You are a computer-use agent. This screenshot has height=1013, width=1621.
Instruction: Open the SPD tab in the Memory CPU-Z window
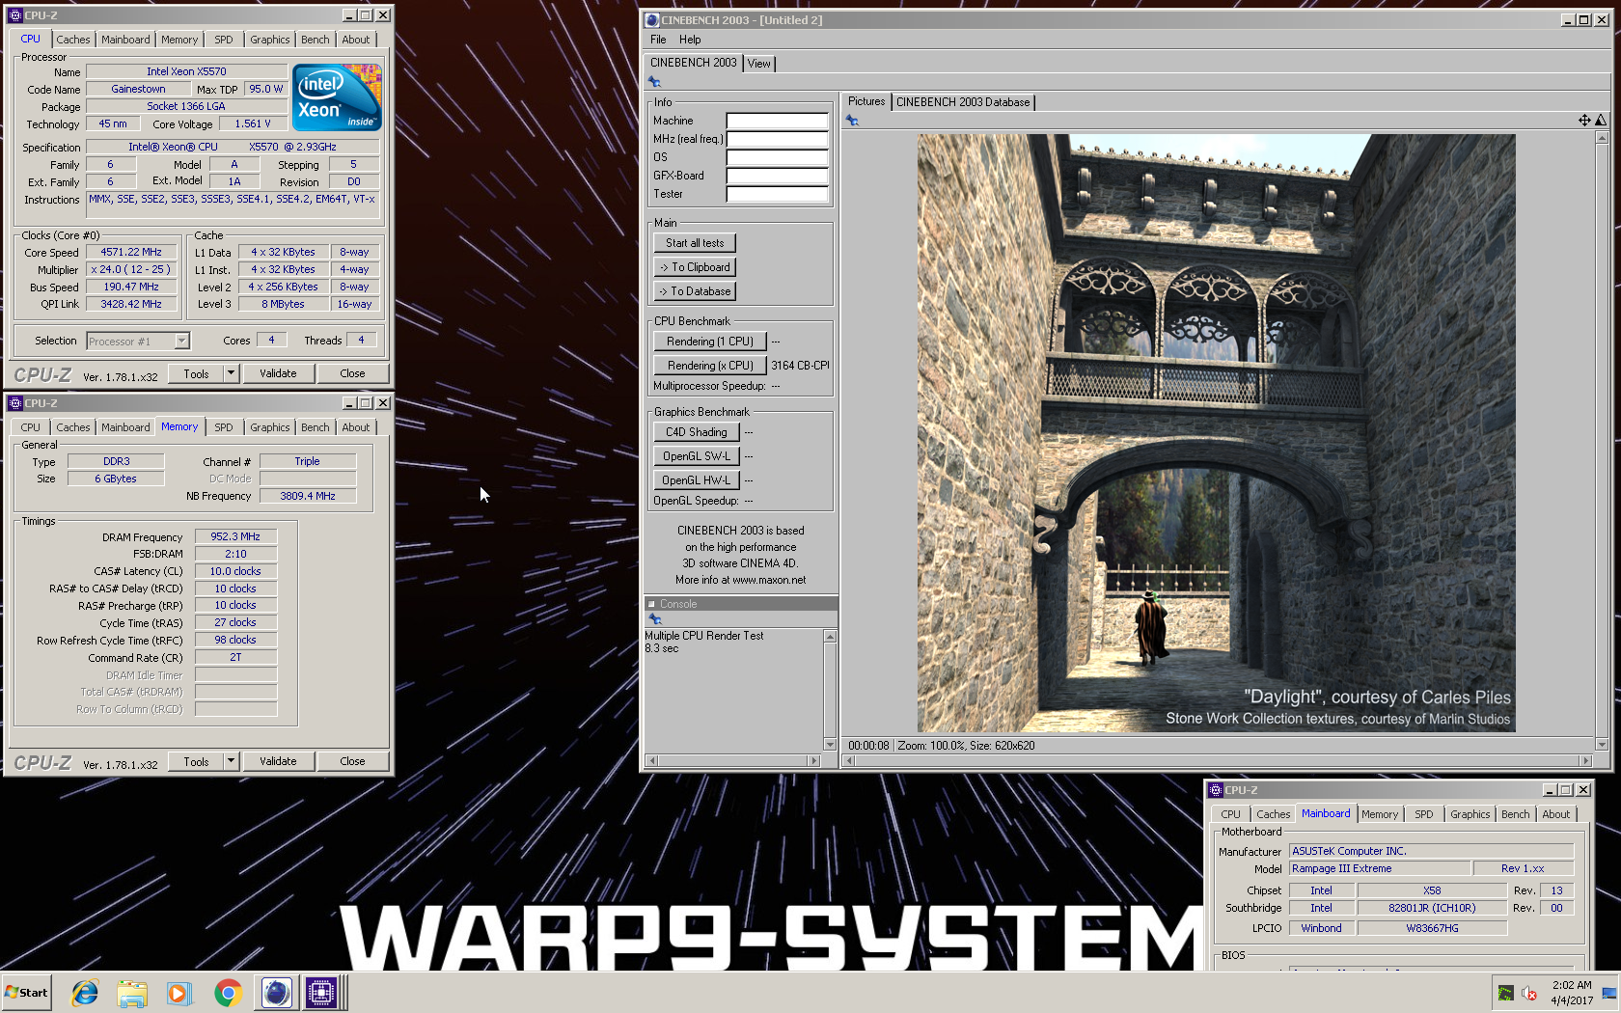(224, 427)
